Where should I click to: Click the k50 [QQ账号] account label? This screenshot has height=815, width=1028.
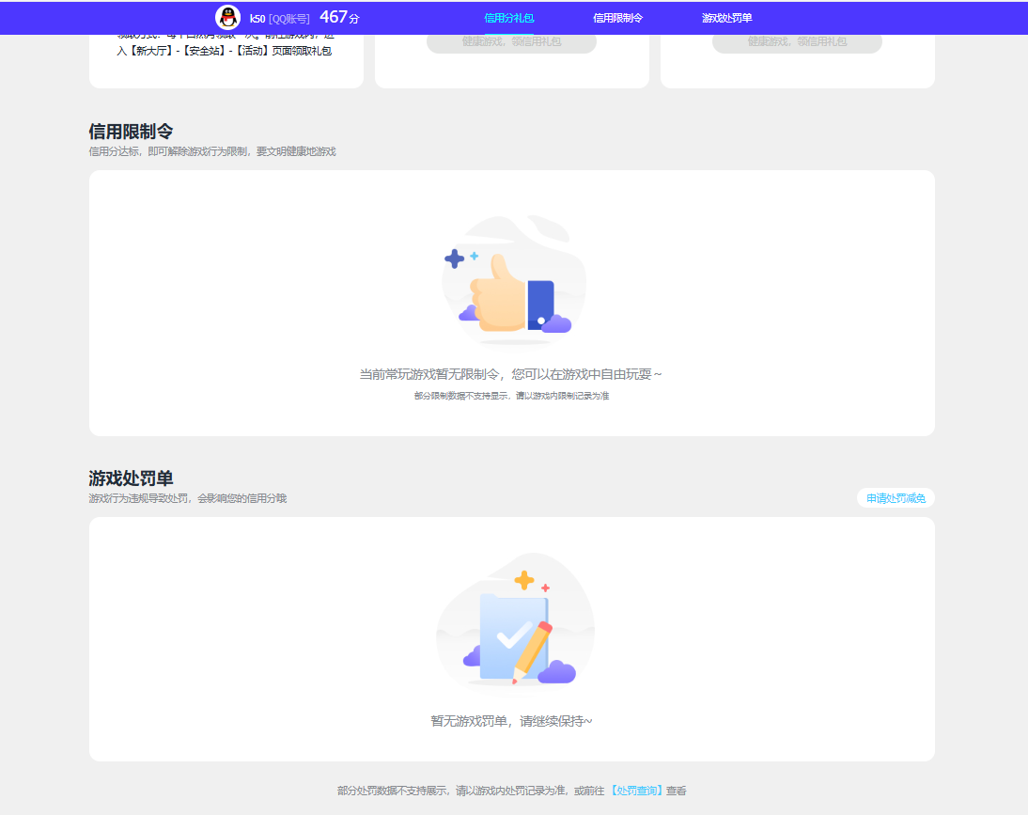pos(279,16)
